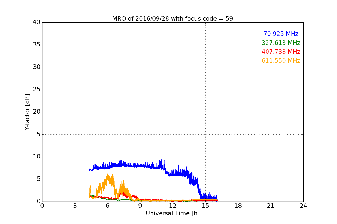Click the x-axis tick label 9
This screenshot has height=224, width=337.
tap(140, 206)
